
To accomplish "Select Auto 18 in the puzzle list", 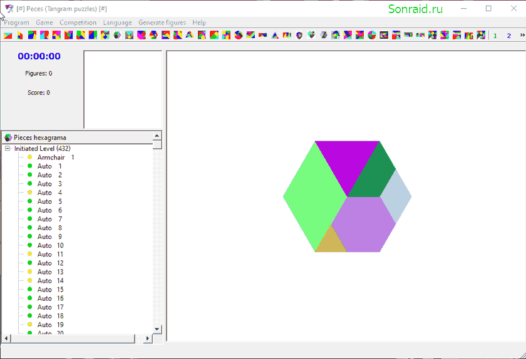I will (x=50, y=316).
